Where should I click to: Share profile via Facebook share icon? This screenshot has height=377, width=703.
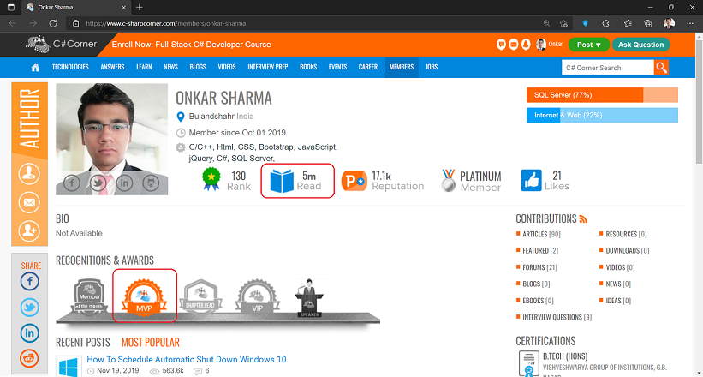[30, 281]
